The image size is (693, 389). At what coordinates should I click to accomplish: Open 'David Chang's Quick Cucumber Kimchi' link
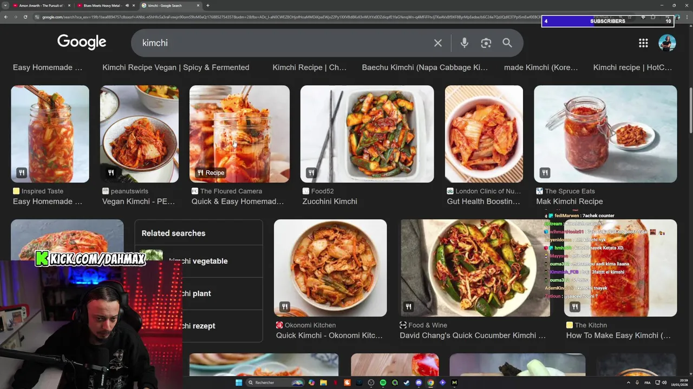click(x=473, y=336)
